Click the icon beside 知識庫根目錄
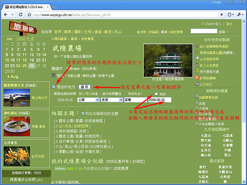247x185 pixels. (x=197, y=97)
